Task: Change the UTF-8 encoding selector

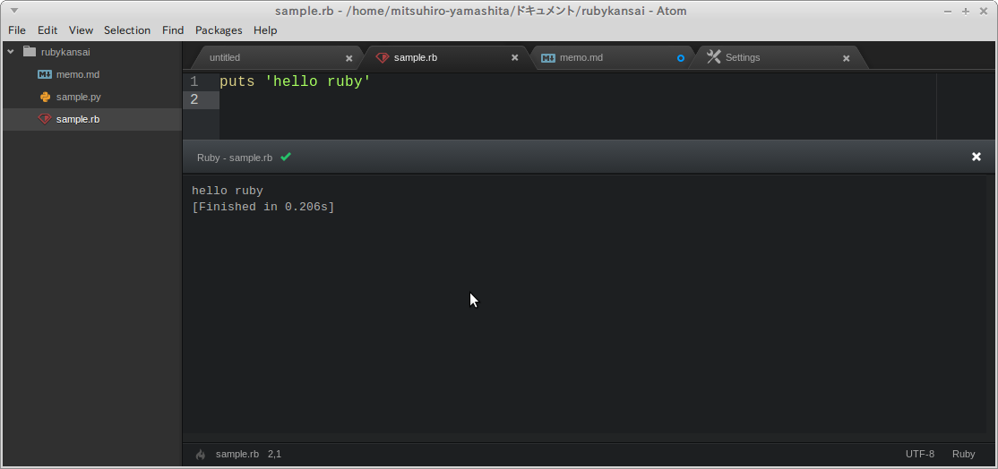Action: (x=920, y=455)
